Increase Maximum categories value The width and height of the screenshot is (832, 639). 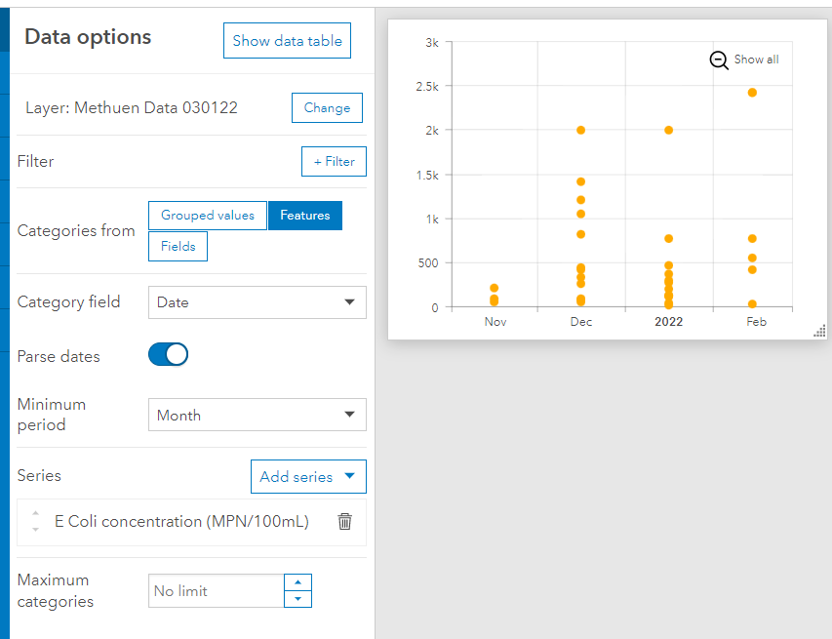point(297,581)
